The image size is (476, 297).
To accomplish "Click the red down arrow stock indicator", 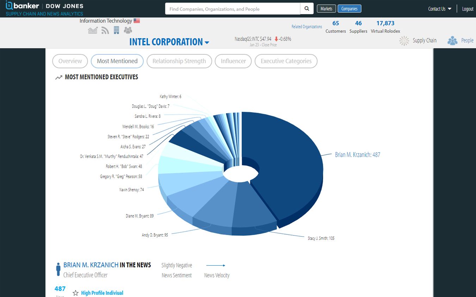I will coord(276,39).
